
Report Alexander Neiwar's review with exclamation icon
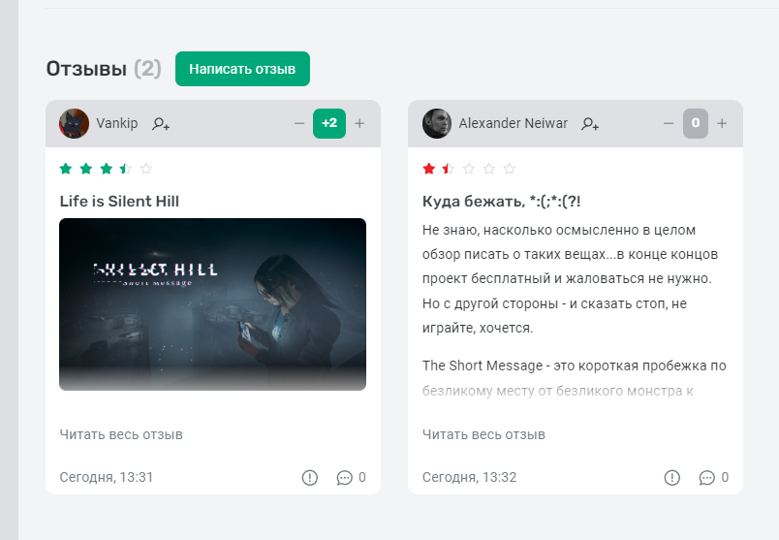point(672,477)
